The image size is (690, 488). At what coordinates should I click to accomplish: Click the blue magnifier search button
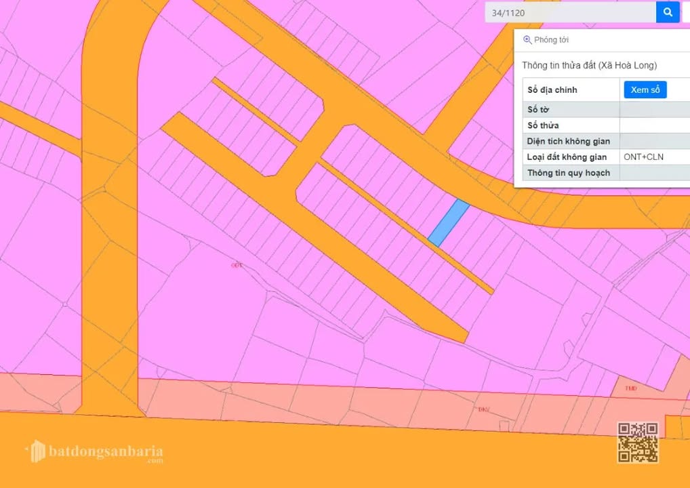[668, 12]
